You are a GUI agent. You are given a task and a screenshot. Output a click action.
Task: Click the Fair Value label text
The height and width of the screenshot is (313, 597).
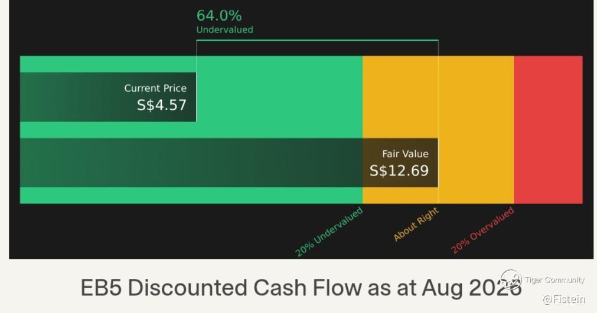(x=406, y=154)
